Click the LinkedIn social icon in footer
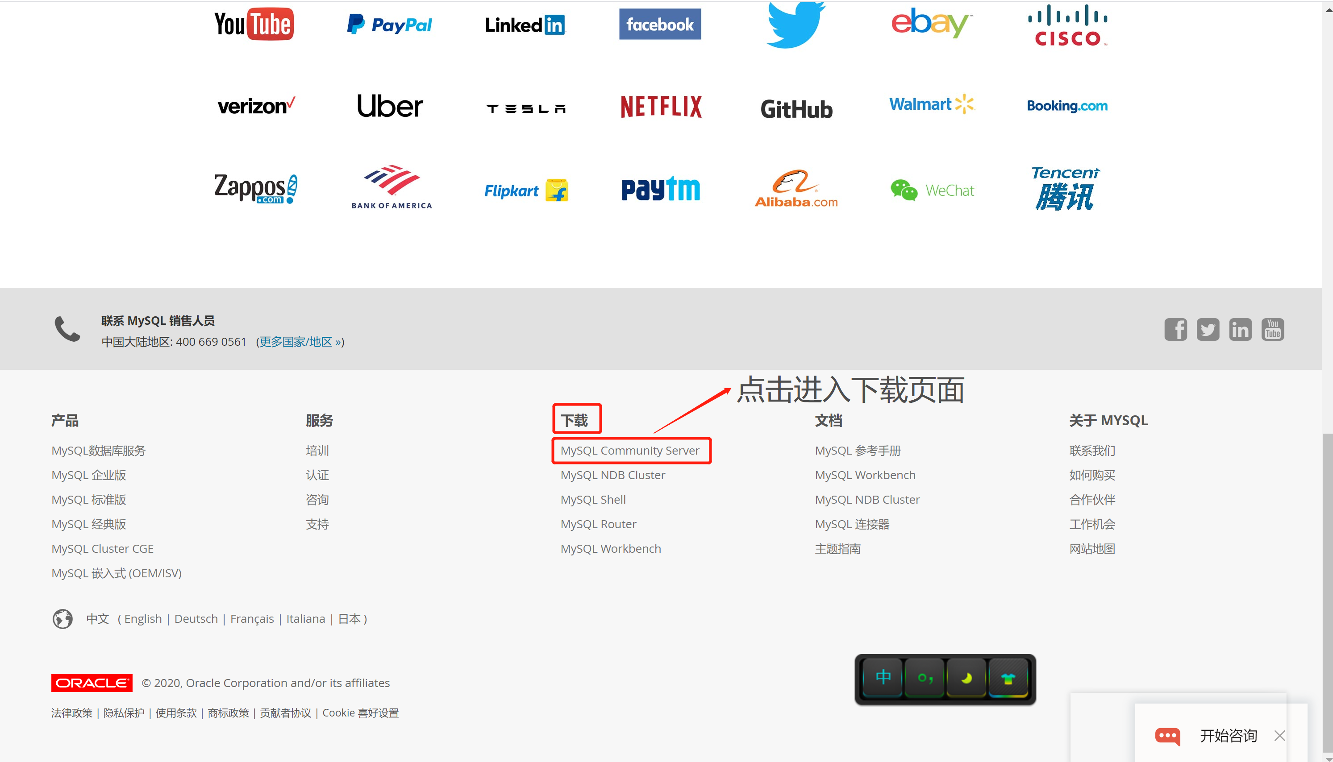The height and width of the screenshot is (762, 1333). click(x=1240, y=329)
